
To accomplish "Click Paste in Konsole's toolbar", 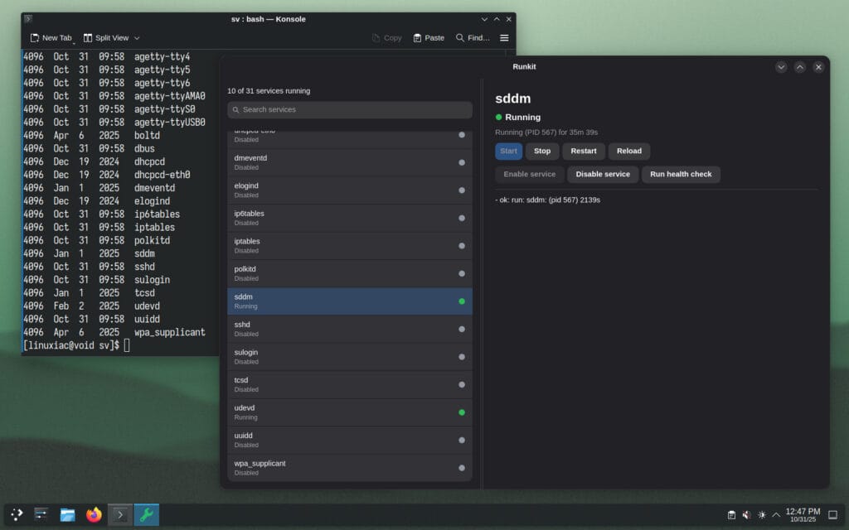I will pos(428,37).
